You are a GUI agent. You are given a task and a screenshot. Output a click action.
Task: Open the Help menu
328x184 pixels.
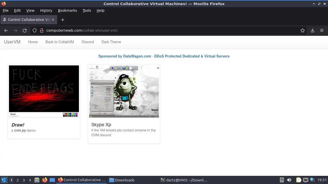point(100,10)
